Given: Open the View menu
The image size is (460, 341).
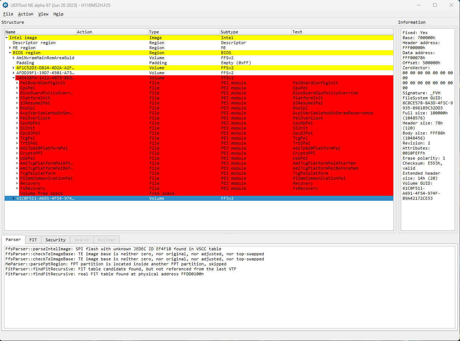Looking at the screenshot, I should [x=43, y=14].
